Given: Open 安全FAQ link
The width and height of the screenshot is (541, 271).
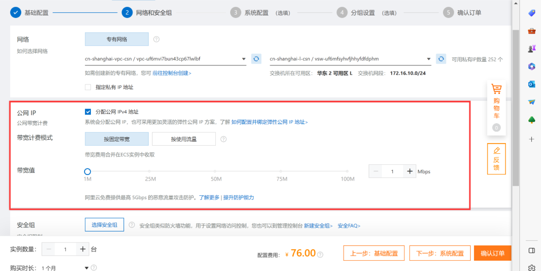Looking at the screenshot, I should tap(349, 226).
